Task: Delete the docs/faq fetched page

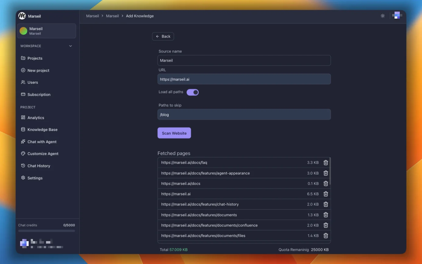Action: (x=326, y=163)
